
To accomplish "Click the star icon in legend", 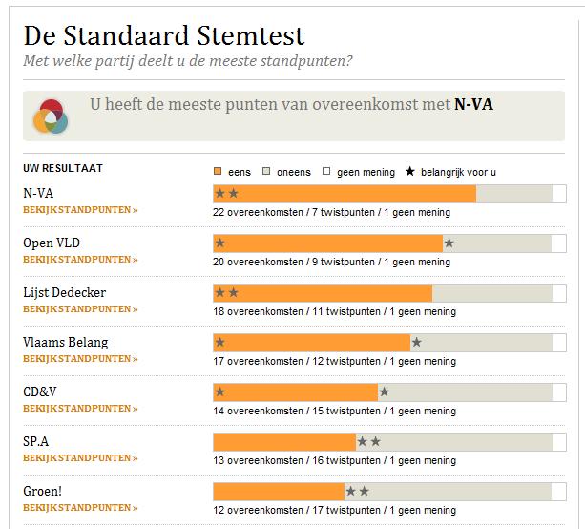I will tap(411, 172).
